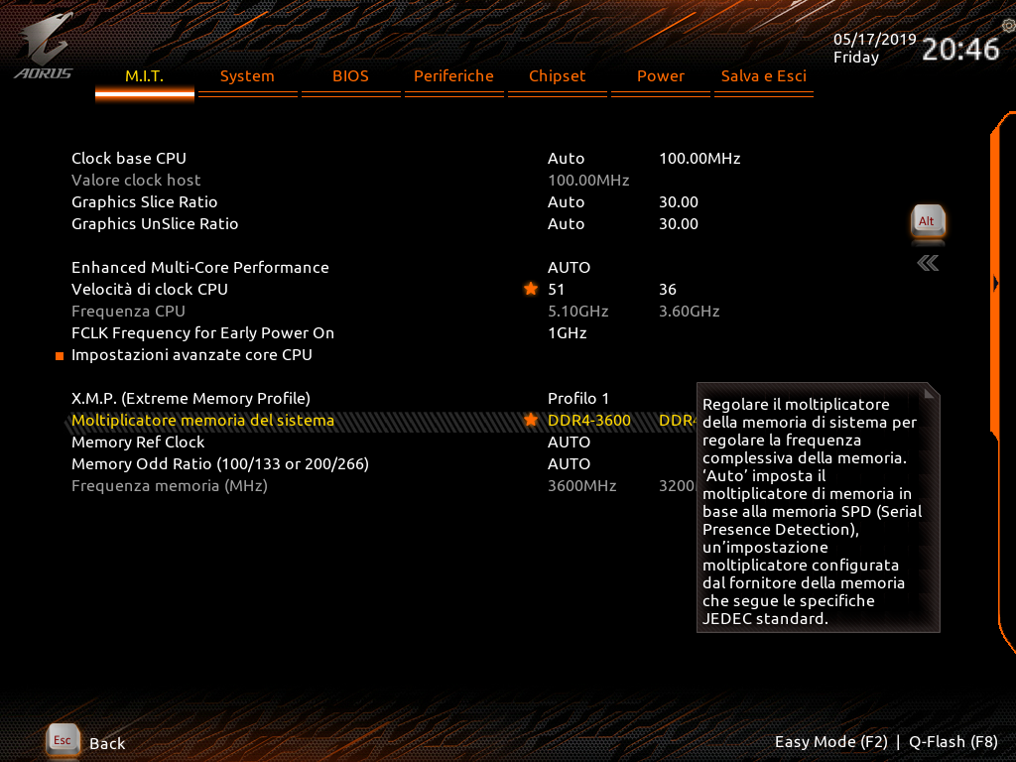This screenshot has height=762, width=1016.
Task: Select Memory Odd Ratio label
Action: (220, 464)
